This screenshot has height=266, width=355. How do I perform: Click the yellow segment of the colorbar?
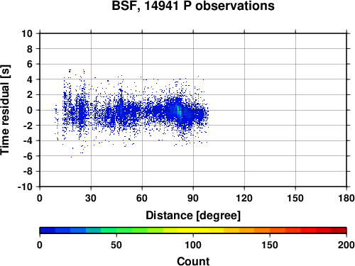click(193, 231)
